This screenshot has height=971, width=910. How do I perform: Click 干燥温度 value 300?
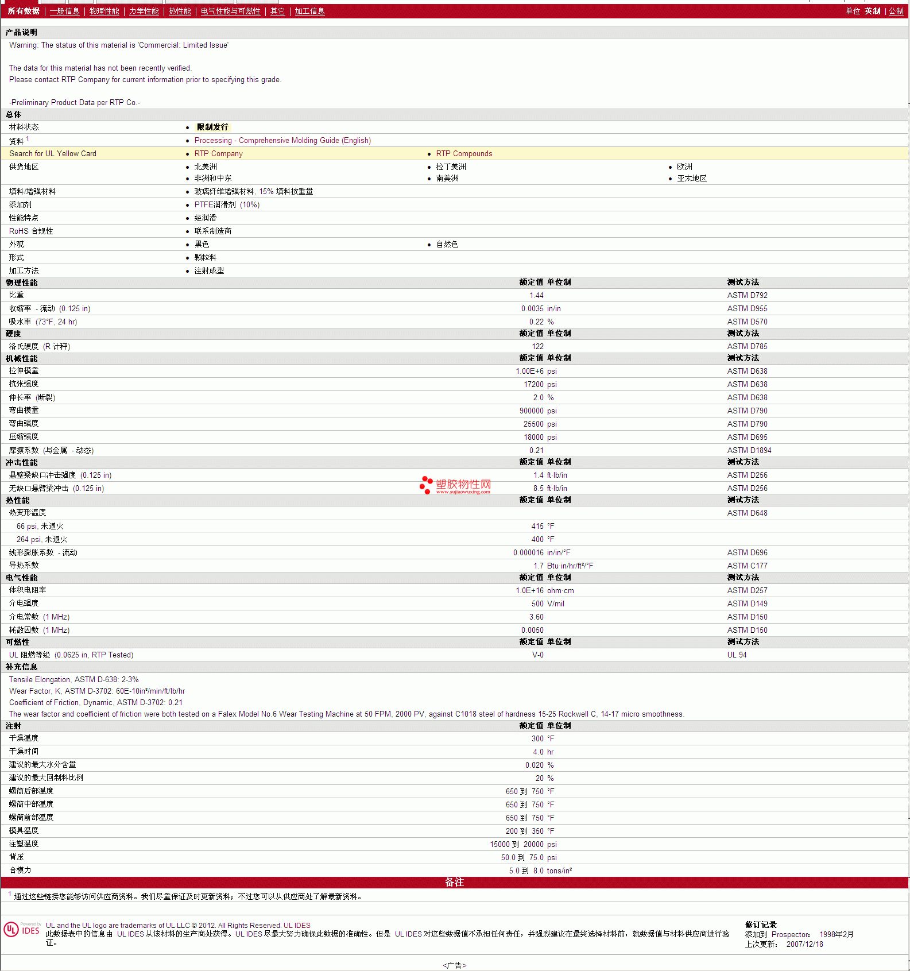(x=537, y=738)
